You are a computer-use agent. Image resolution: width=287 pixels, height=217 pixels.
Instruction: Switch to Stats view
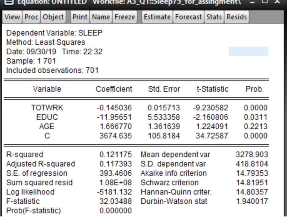tap(214, 17)
